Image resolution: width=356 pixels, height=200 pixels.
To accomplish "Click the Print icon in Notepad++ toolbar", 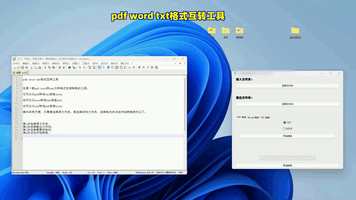I will tap(40, 68).
